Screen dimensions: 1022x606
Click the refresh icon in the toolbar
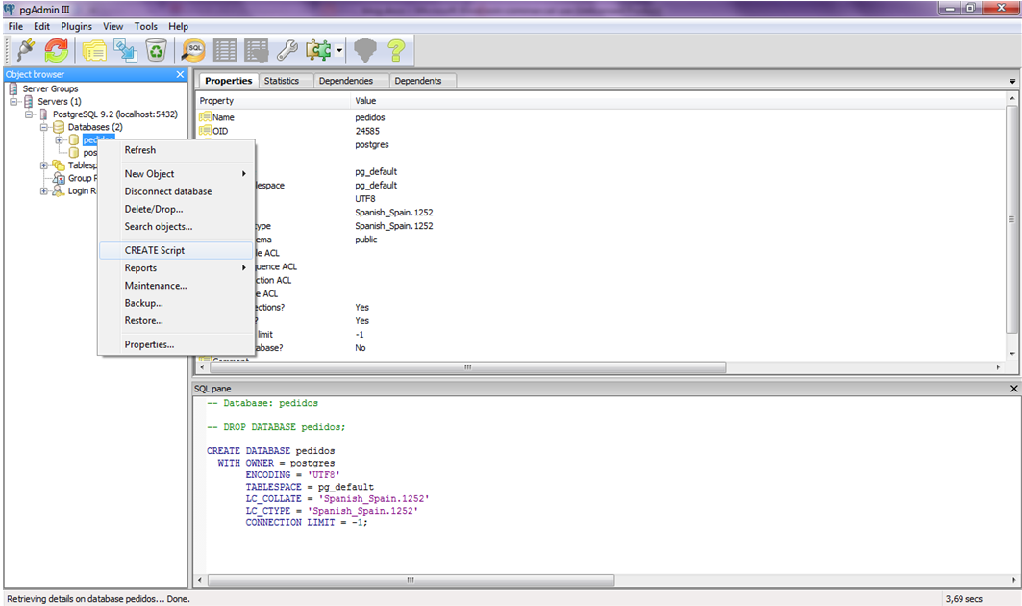(x=55, y=50)
